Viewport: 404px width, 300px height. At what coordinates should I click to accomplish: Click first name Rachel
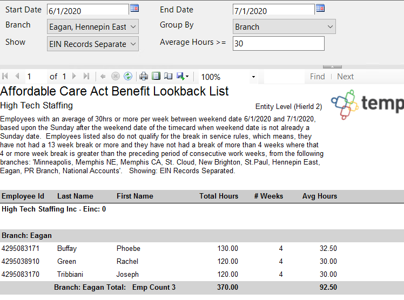pyautogui.click(x=127, y=261)
